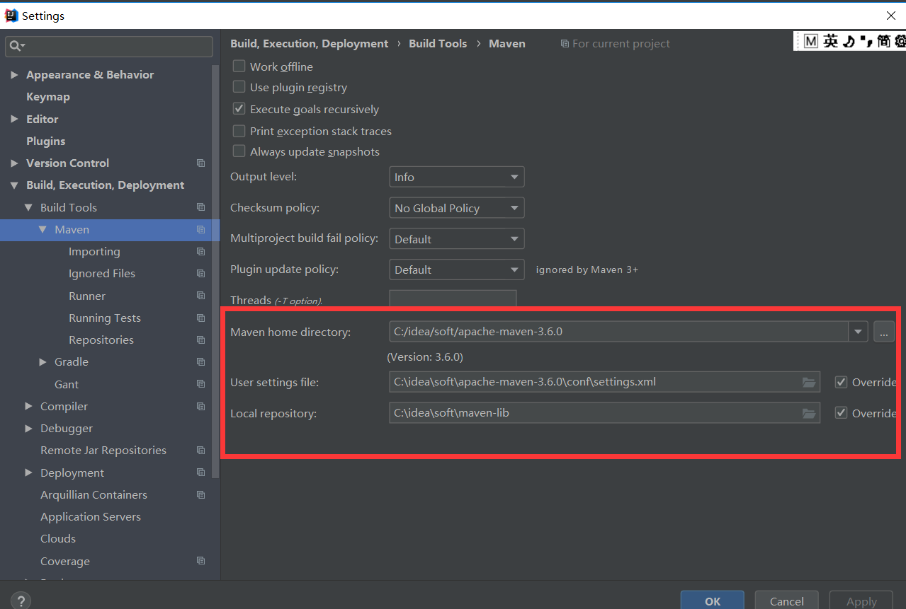
Task: Select Application Servers in settings tree
Action: pos(91,517)
